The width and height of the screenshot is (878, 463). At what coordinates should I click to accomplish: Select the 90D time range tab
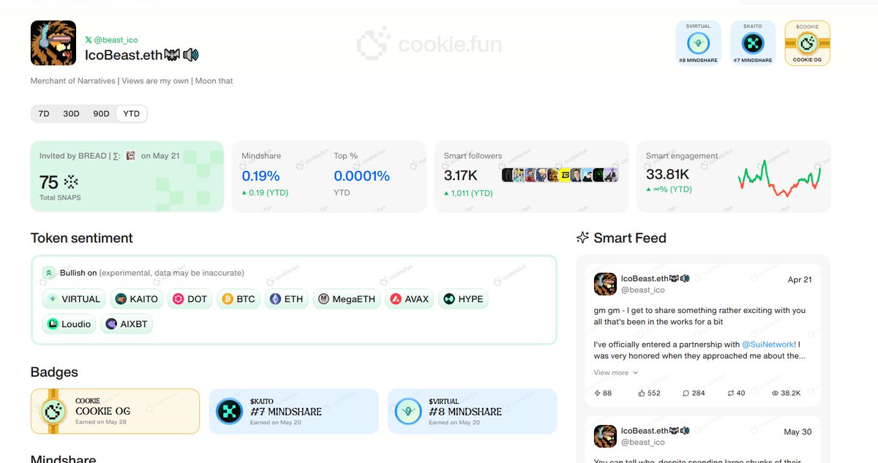[x=101, y=113]
